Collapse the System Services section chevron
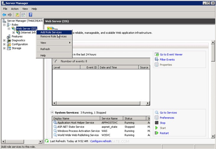 click(x=52, y=112)
